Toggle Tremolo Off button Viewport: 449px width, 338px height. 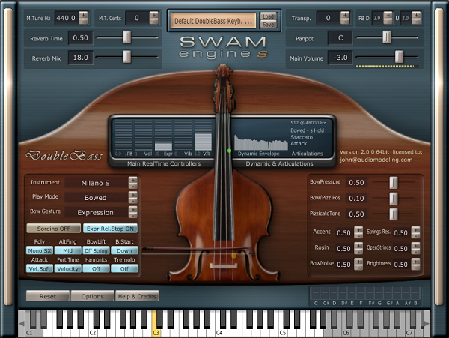pos(124,268)
